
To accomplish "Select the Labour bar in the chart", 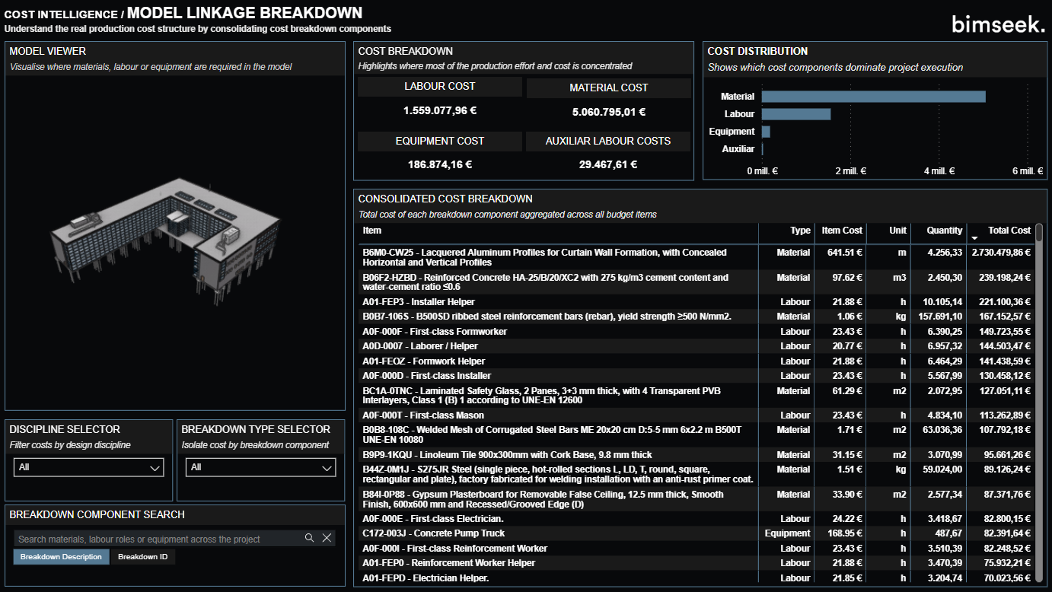I will [x=795, y=114].
